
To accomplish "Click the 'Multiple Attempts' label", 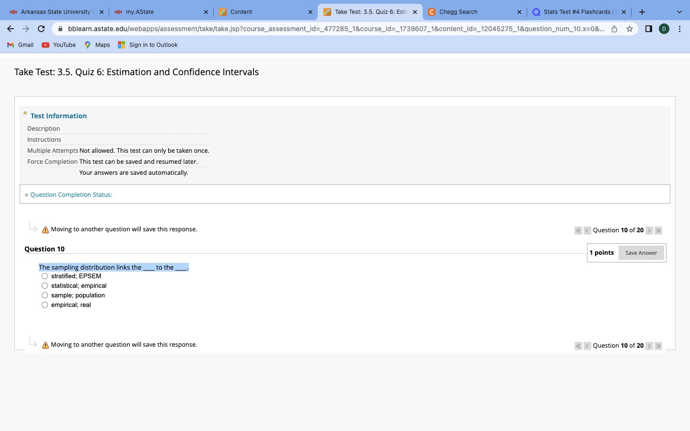I will (x=53, y=150).
